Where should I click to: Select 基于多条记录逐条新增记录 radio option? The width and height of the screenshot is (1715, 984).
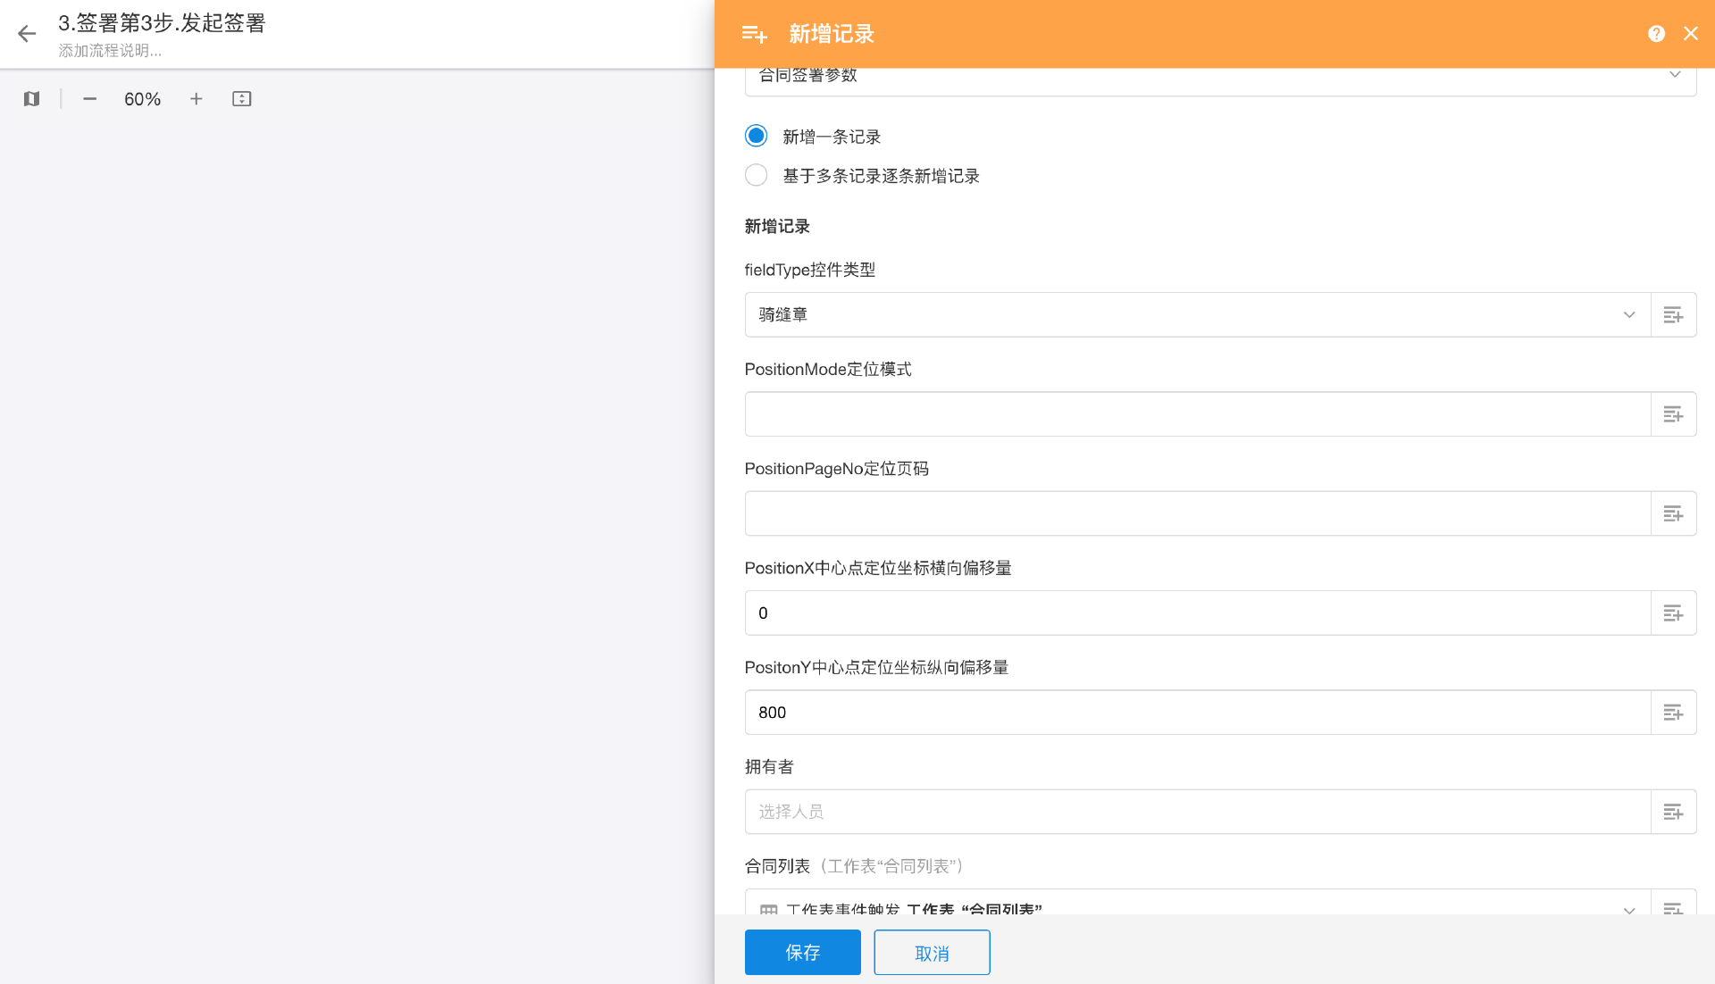757,176
